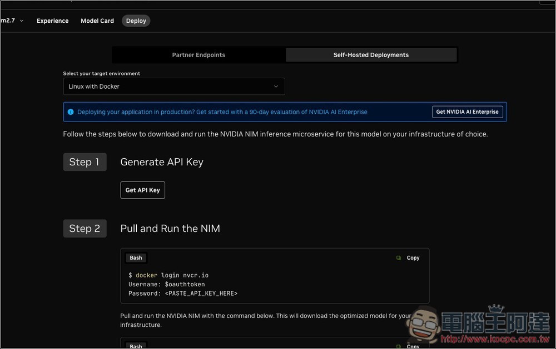Click the Bash label on the bottom code block
This screenshot has width=556, height=349.
click(x=136, y=345)
